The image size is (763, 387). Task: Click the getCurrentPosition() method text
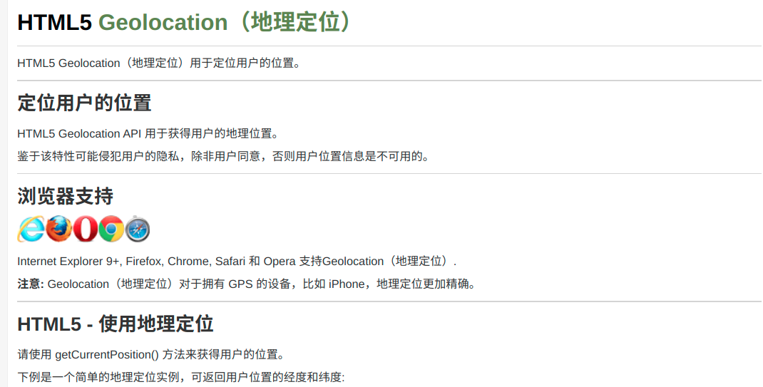pyautogui.click(x=107, y=354)
